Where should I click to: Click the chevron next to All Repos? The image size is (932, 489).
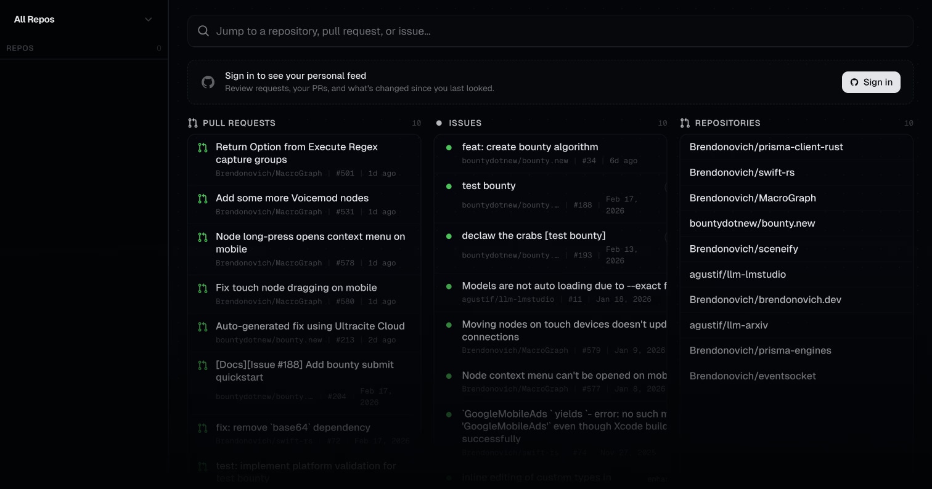[x=148, y=20]
